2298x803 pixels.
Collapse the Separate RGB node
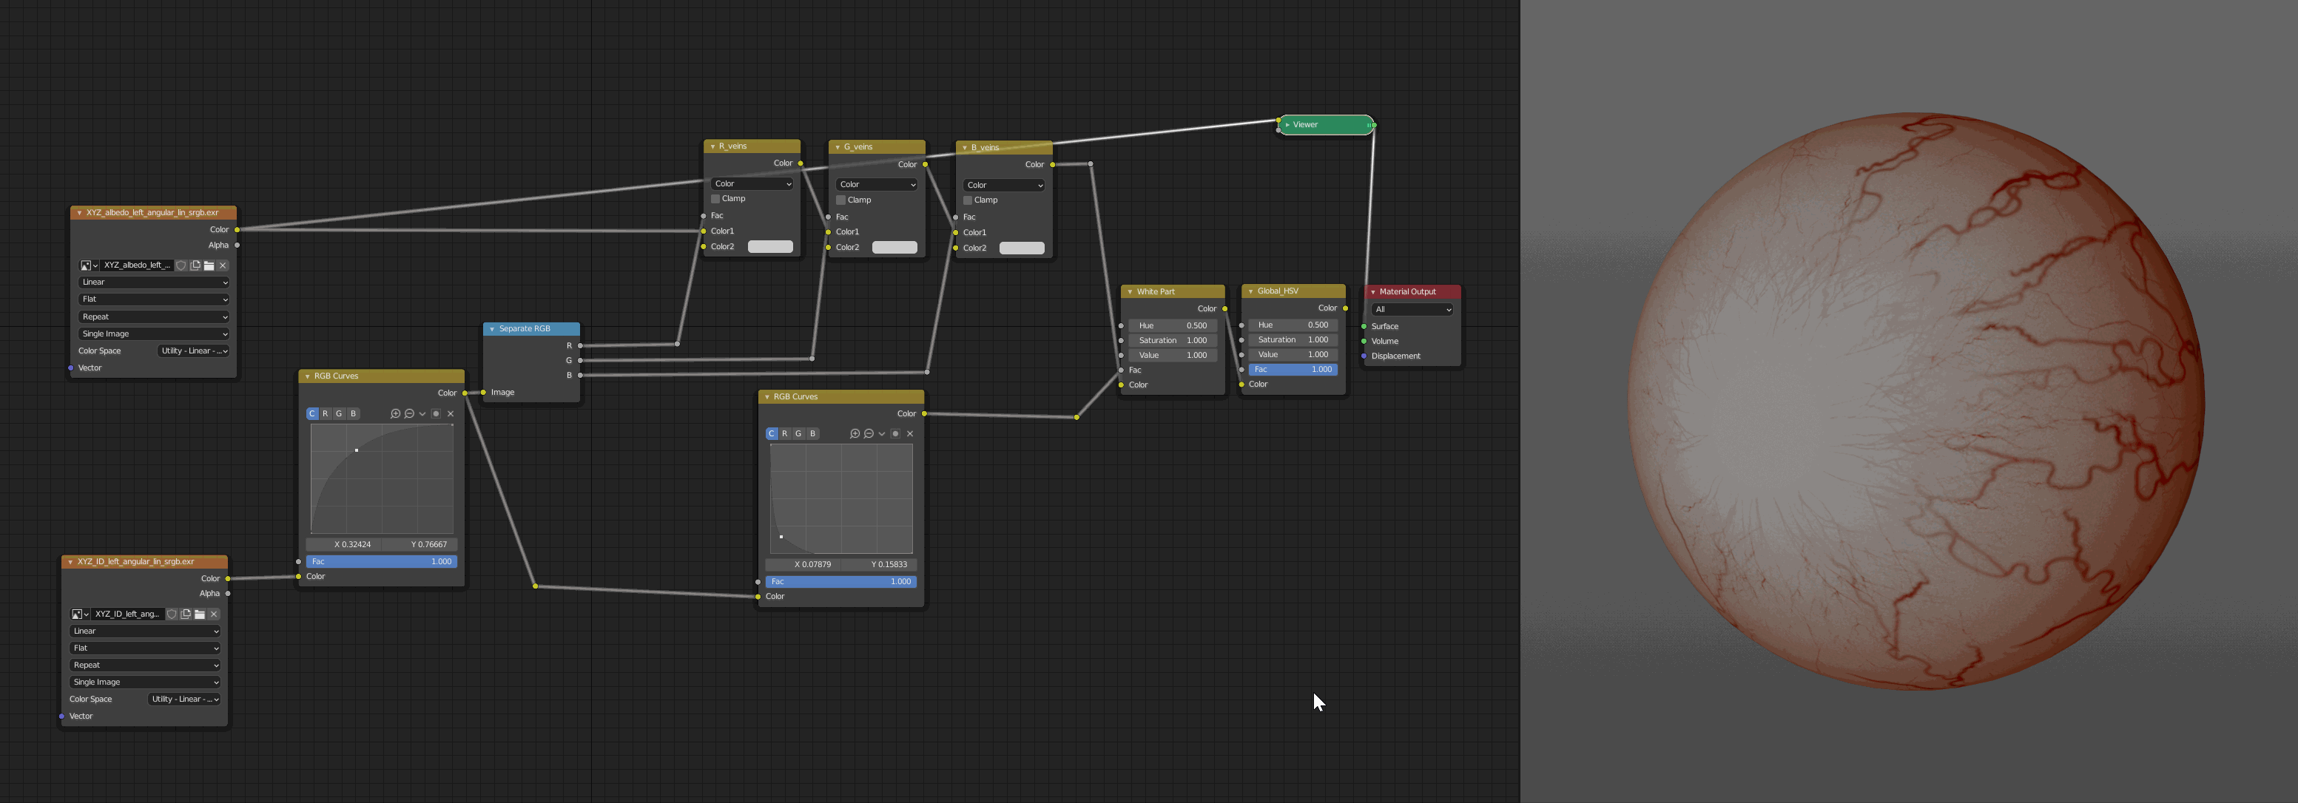click(x=491, y=329)
